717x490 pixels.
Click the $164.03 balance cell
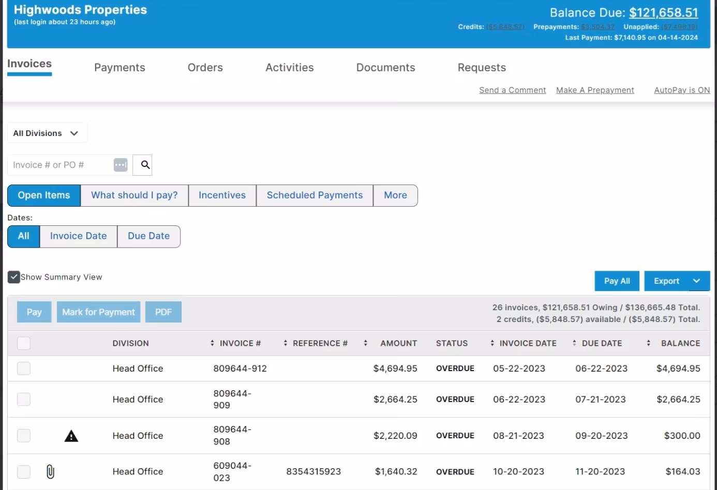(683, 471)
